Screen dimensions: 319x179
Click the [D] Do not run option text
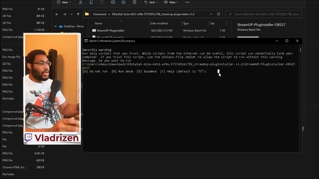click(95, 72)
